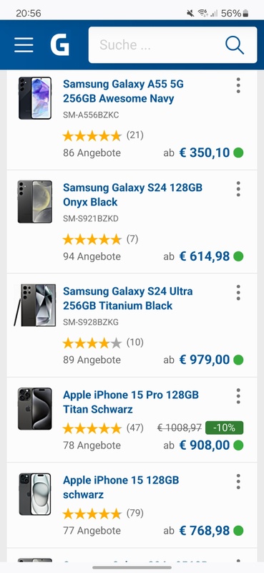The height and width of the screenshot is (573, 264).
Task: Open the hamburger navigation menu
Action: tap(24, 45)
